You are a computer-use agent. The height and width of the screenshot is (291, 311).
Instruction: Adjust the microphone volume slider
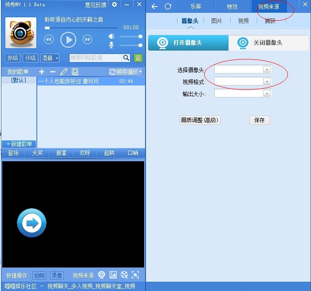131,45
